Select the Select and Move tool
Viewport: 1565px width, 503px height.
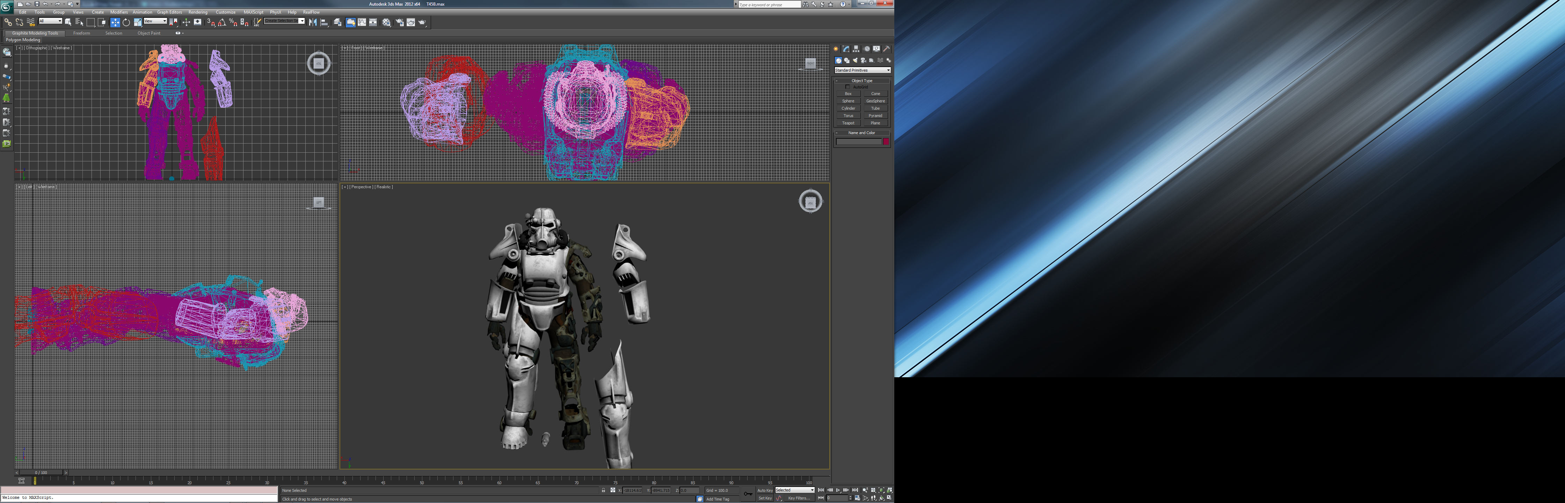(x=115, y=22)
